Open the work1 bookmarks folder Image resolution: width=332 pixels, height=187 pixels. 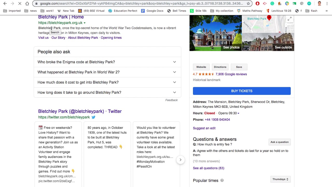[47, 11]
